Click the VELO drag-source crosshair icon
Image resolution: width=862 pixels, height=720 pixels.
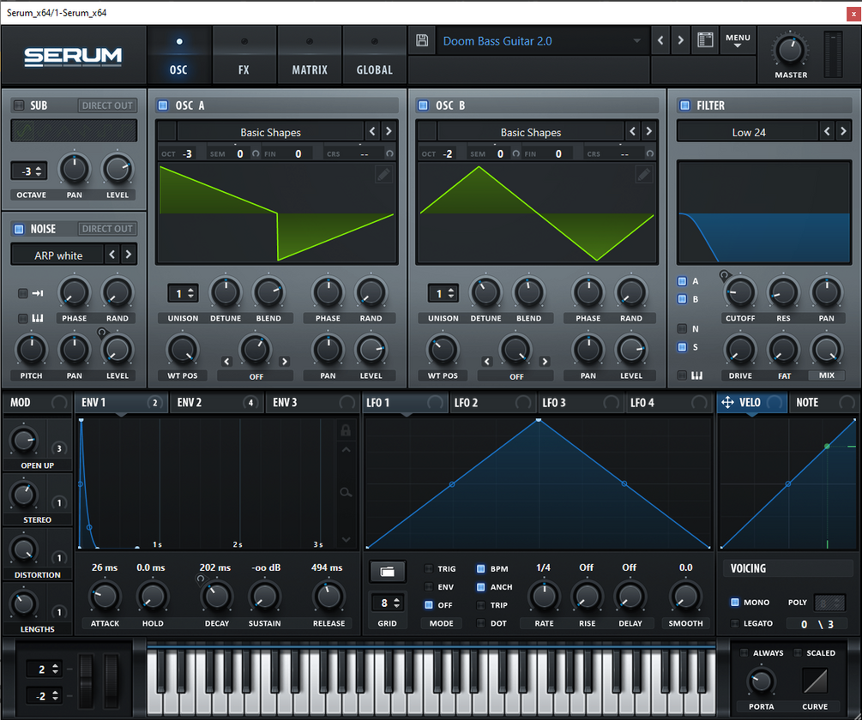727,403
